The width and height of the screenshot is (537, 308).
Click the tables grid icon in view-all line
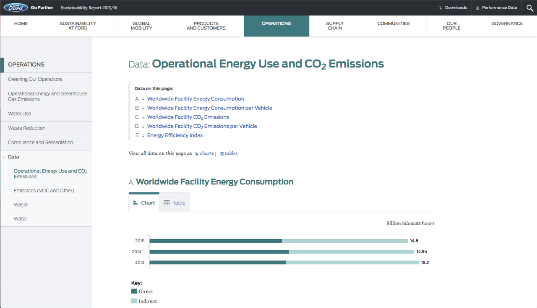tap(222, 154)
